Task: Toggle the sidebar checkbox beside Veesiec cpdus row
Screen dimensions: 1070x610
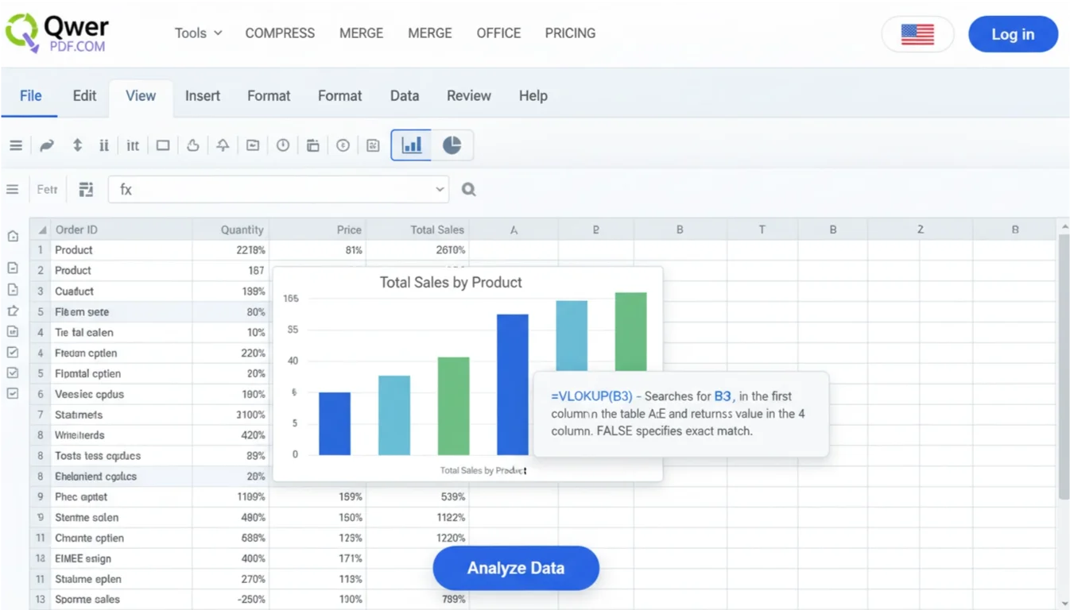Action: (x=13, y=393)
